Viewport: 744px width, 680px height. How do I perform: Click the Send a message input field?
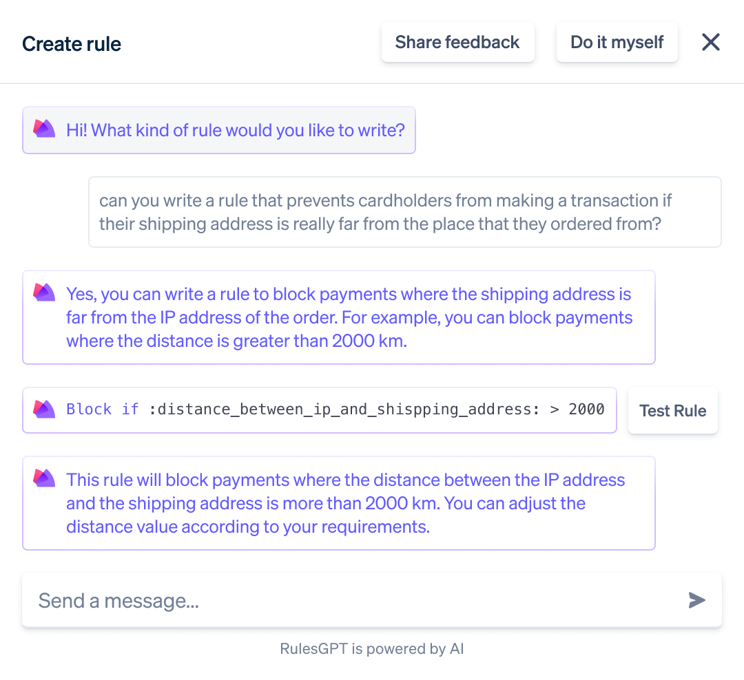(x=276, y=599)
